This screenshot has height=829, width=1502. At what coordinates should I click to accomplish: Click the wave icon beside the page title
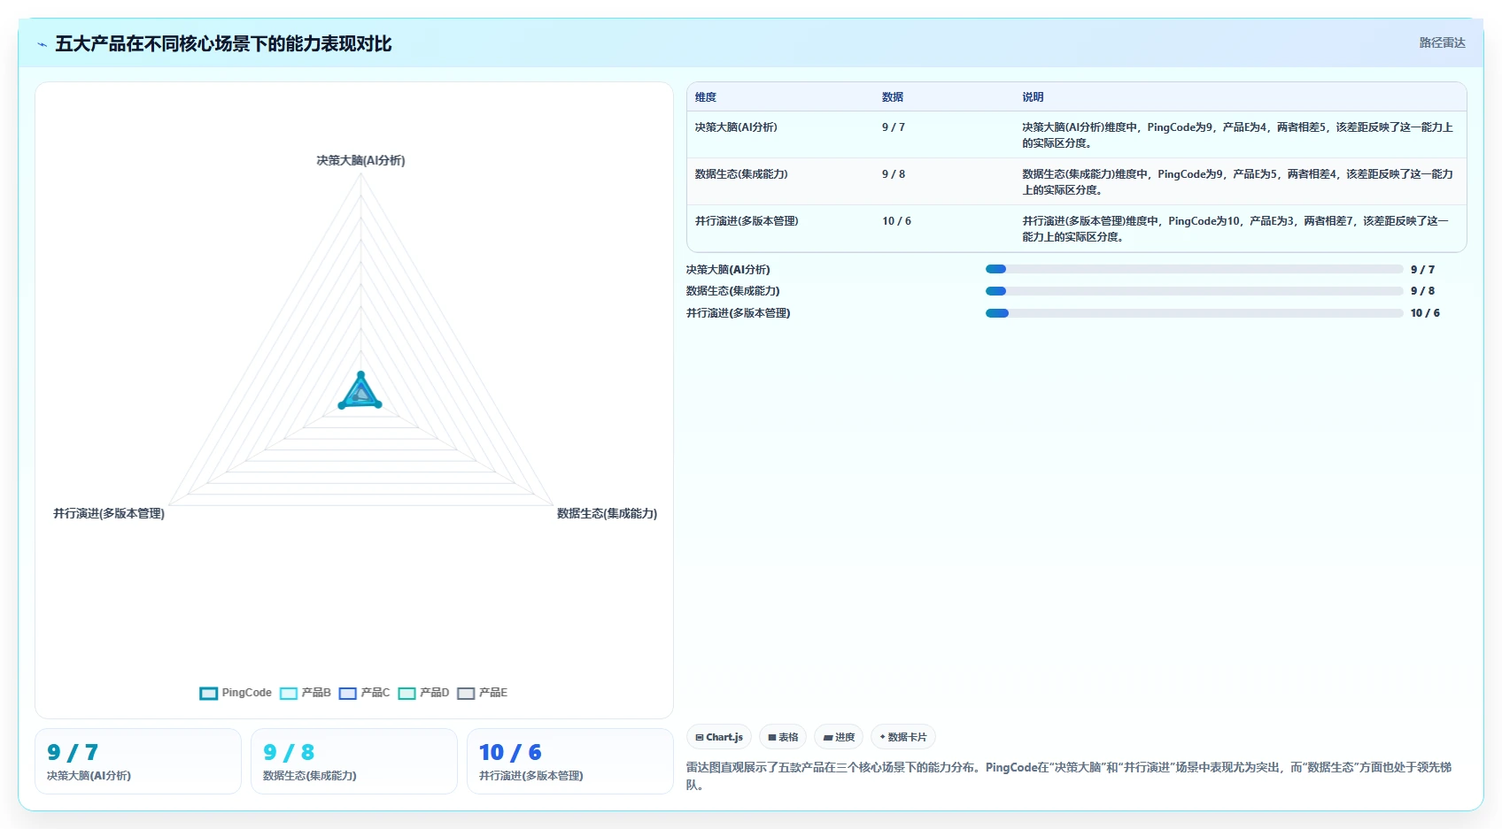(42, 44)
